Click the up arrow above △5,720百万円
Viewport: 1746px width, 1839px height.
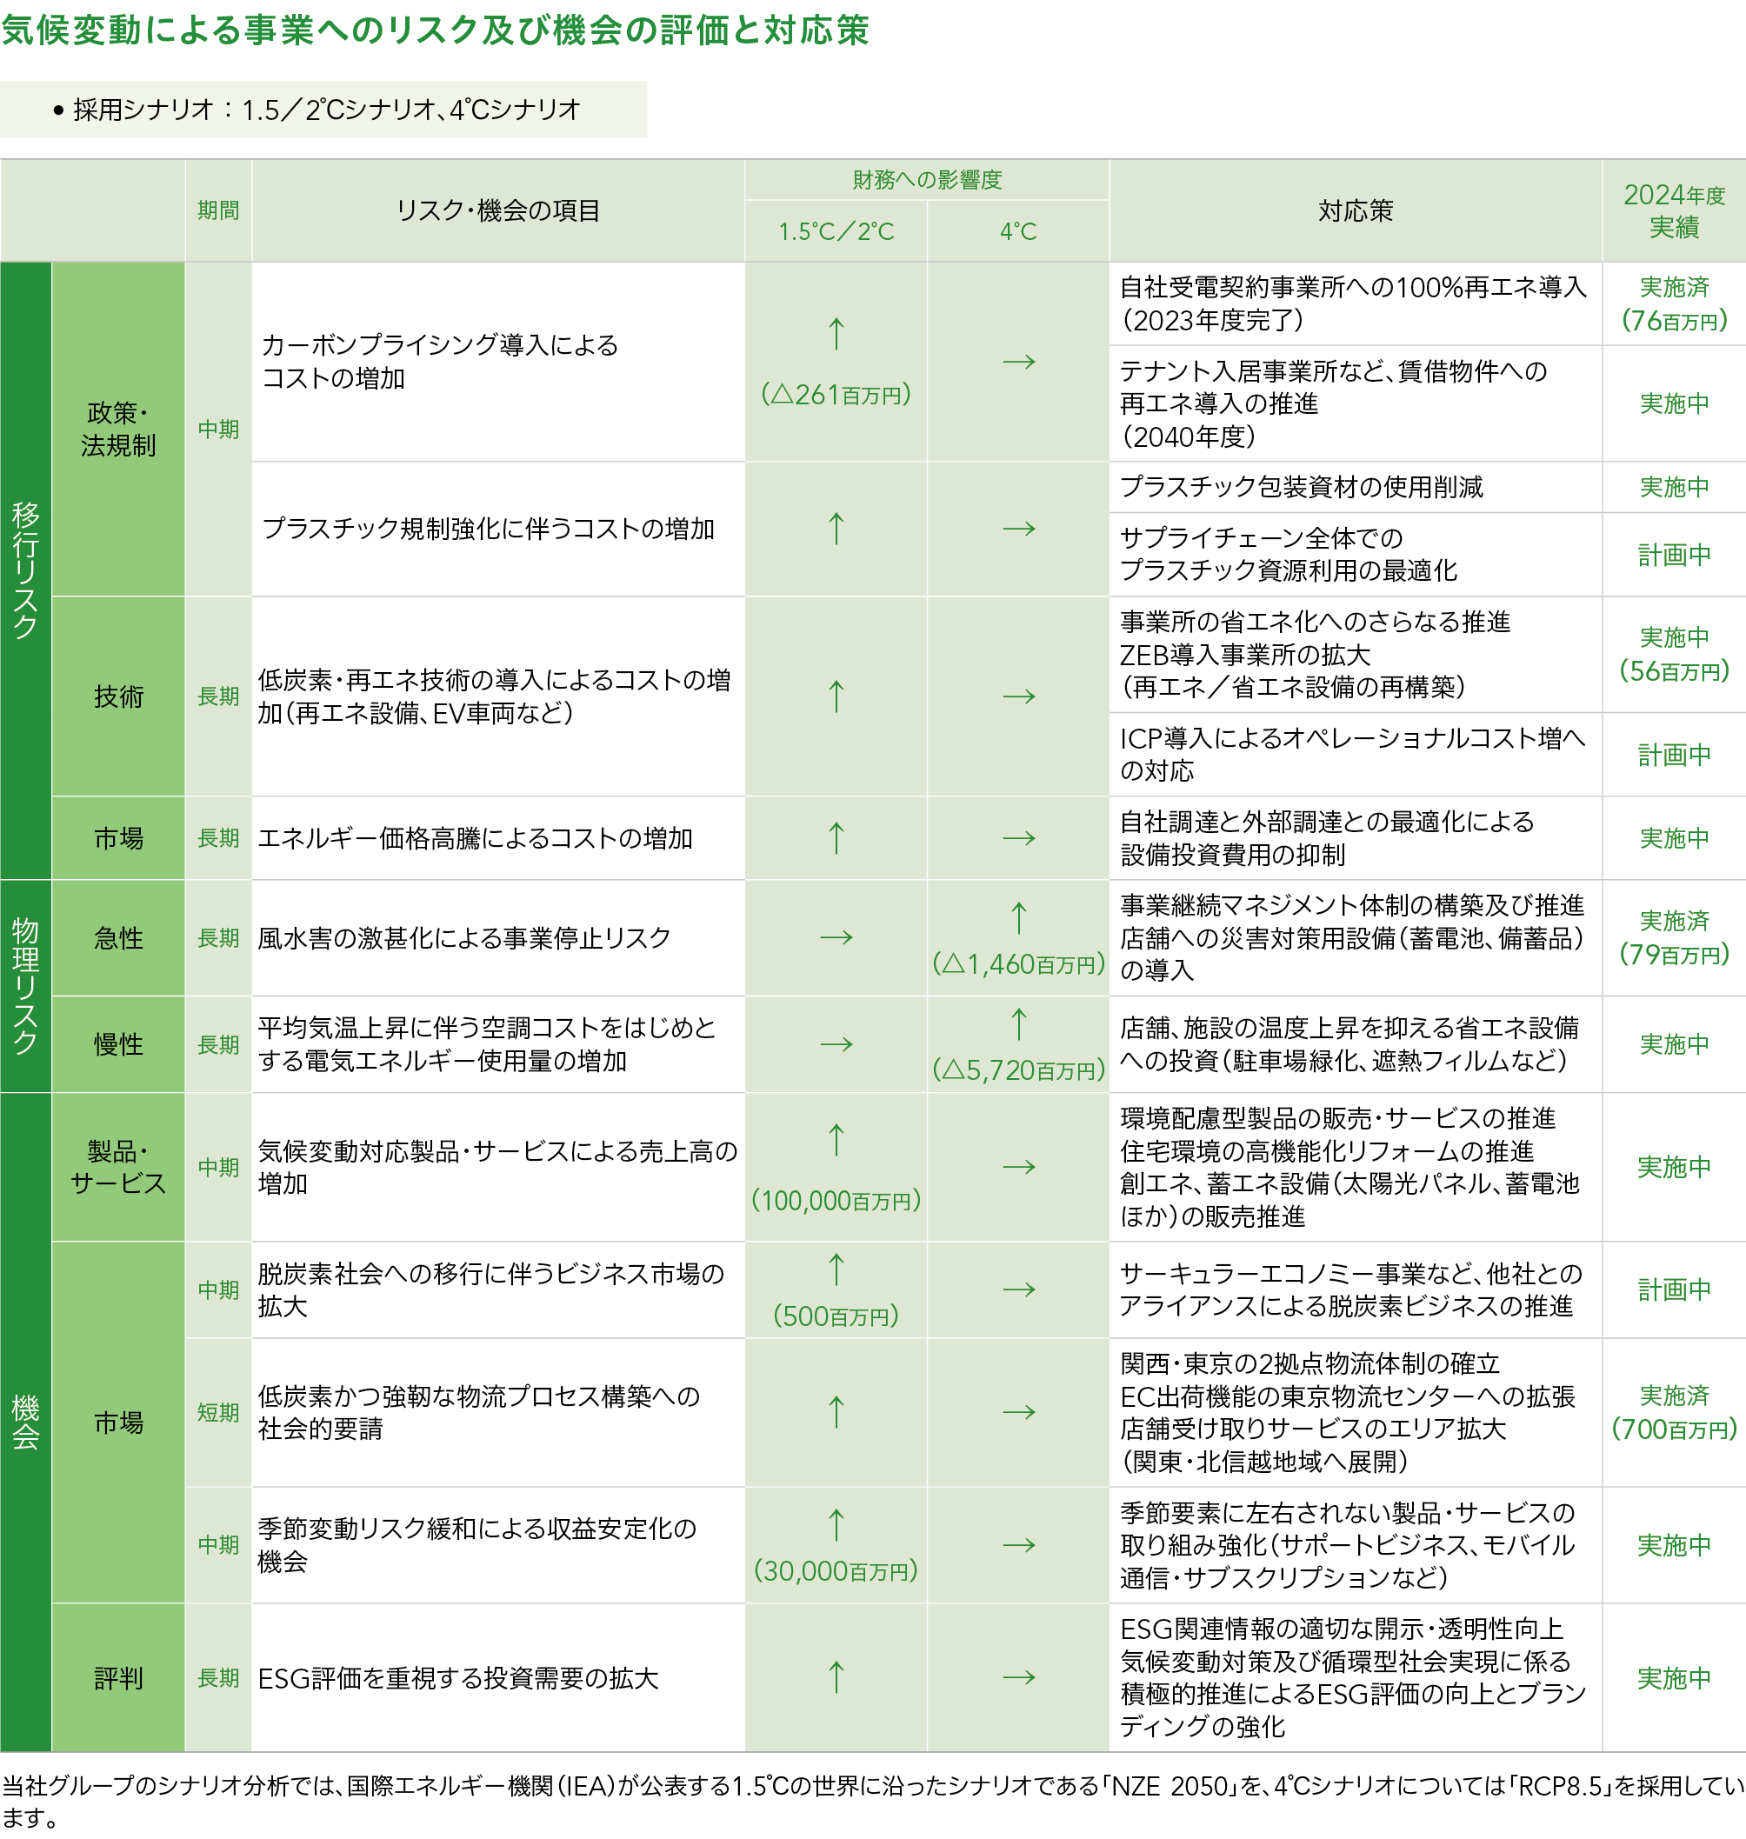click(x=1018, y=1023)
